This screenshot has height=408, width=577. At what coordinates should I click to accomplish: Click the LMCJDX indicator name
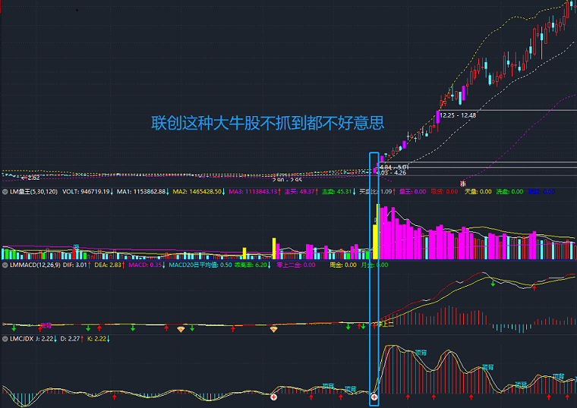click(x=22, y=338)
